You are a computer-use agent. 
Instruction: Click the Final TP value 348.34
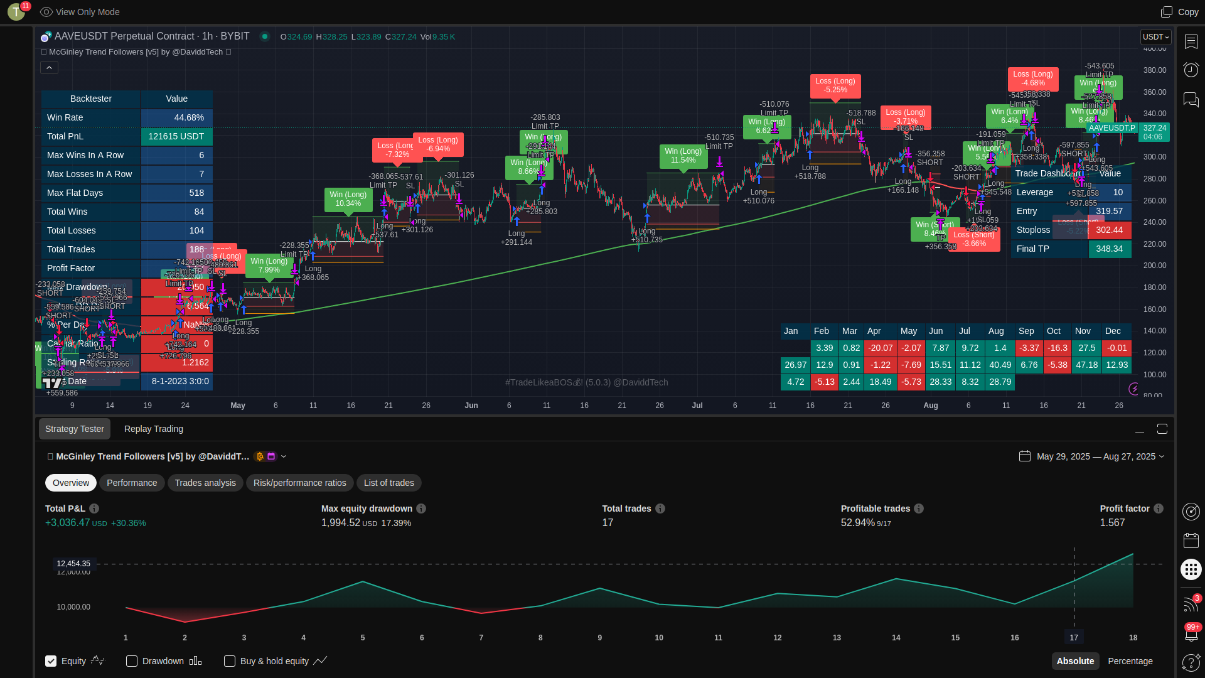pyautogui.click(x=1110, y=249)
